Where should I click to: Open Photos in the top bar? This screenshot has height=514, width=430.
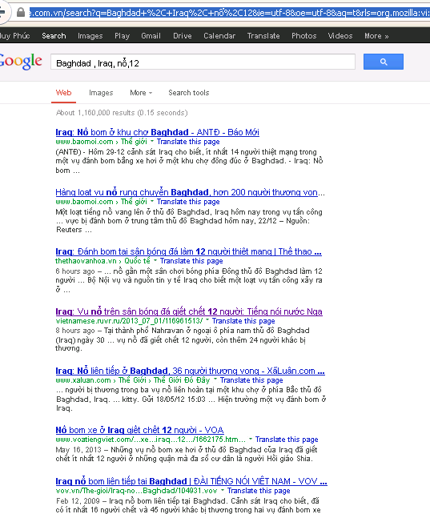(303, 36)
